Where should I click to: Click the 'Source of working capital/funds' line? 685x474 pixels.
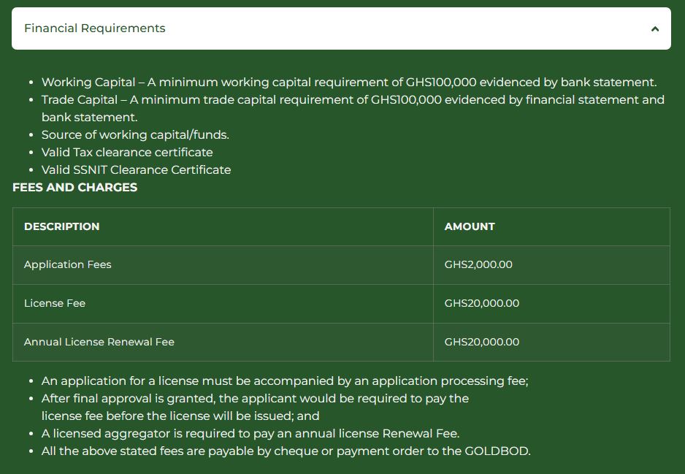[135, 134]
